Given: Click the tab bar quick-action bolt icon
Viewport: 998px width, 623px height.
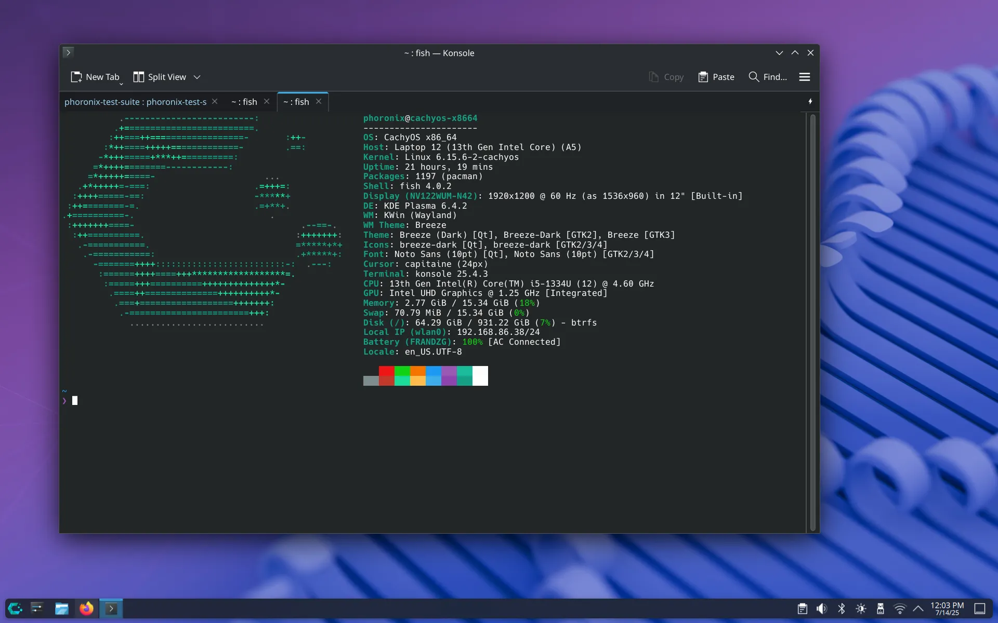Looking at the screenshot, I should tap(810, 102).
